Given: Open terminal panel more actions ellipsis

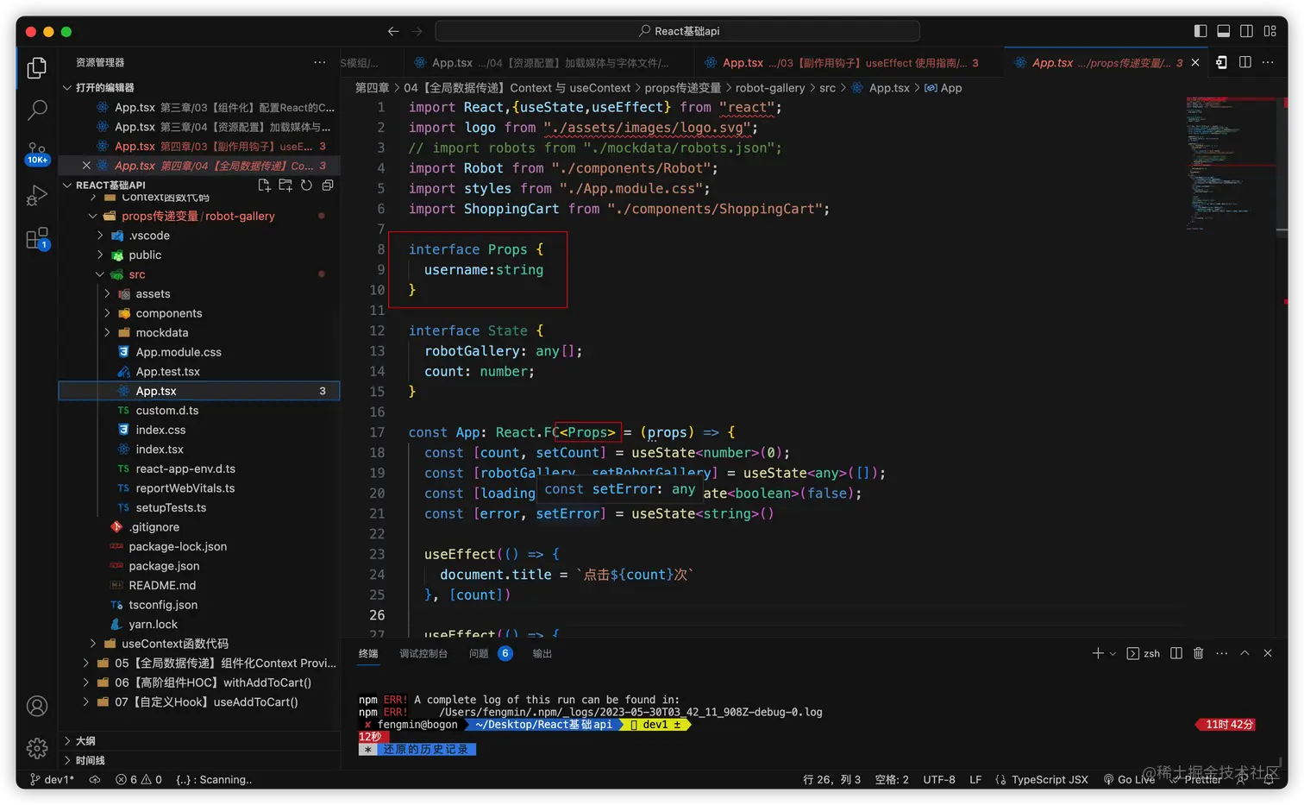Looking at the screenshot, I should coord(1222,653).
